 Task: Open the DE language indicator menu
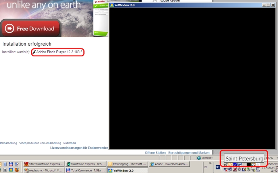coord(218,167)
